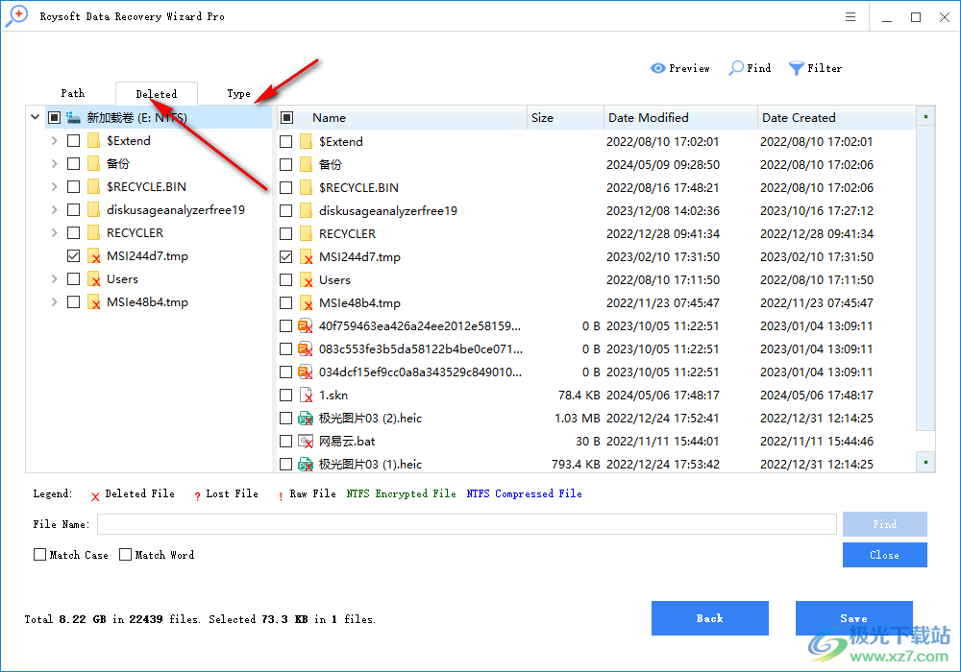Click the Back button
This screenshot has height=672, width=961.
[x=710, y=617]
